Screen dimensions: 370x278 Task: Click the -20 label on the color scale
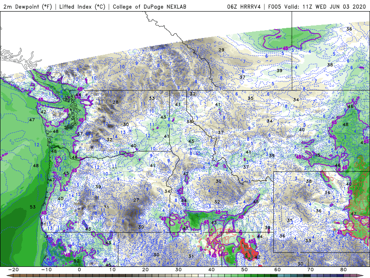(13, 270)
